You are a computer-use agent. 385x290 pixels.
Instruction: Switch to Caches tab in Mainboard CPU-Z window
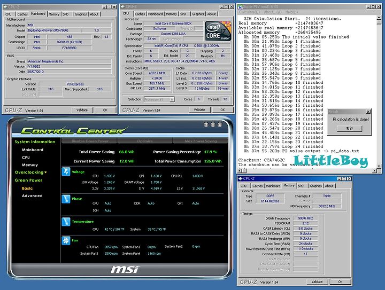click(22, 14)
